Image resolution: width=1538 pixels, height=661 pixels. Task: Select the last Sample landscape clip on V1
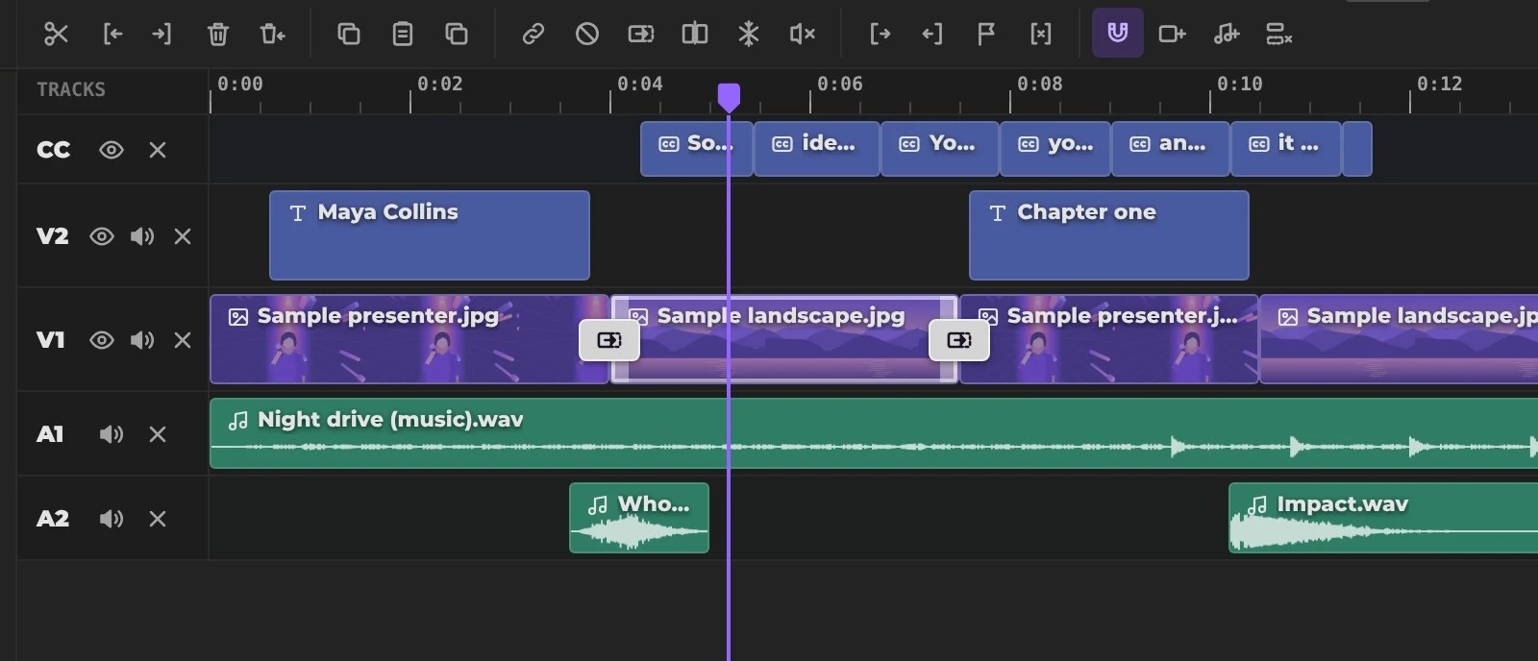coord(1400,339)
